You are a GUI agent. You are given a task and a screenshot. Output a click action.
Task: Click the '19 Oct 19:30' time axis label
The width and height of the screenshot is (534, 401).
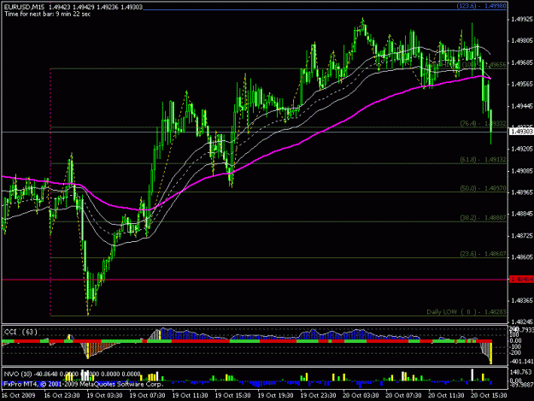pyautogui.click(x=275, y=395)
